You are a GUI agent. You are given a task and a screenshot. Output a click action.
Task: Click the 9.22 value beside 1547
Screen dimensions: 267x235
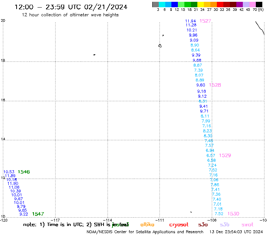(x=24, y=214)
